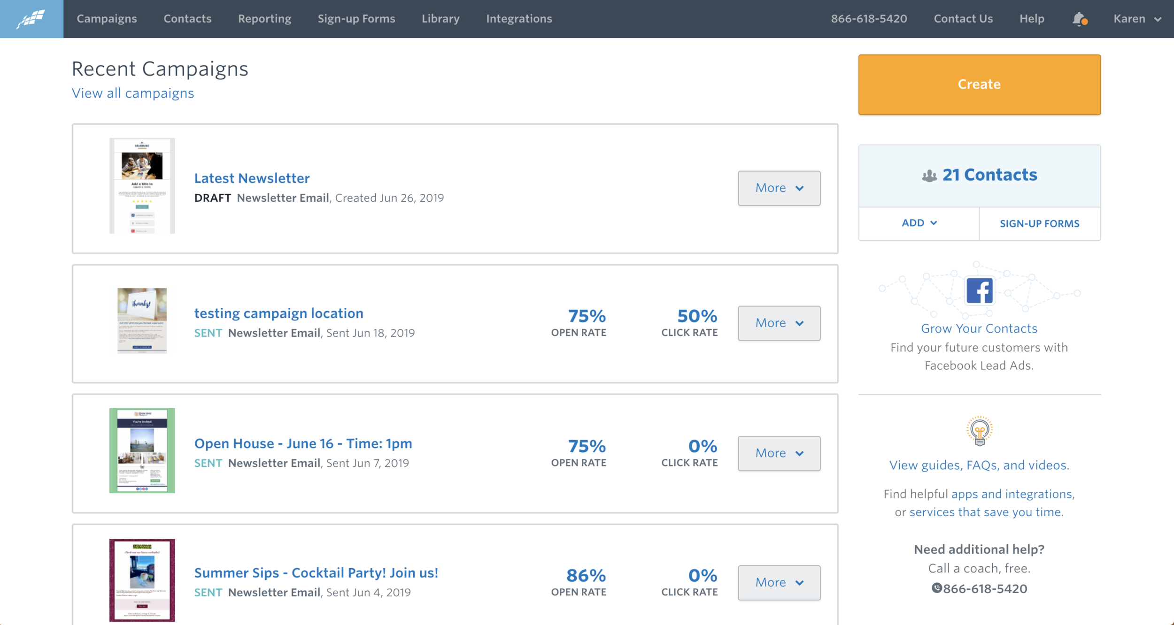Open View all campaigns link

[132, 93]
